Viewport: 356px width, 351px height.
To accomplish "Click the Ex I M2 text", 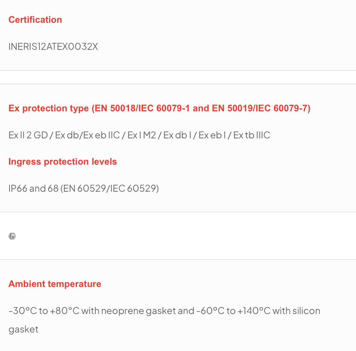I will click(142, 135).
